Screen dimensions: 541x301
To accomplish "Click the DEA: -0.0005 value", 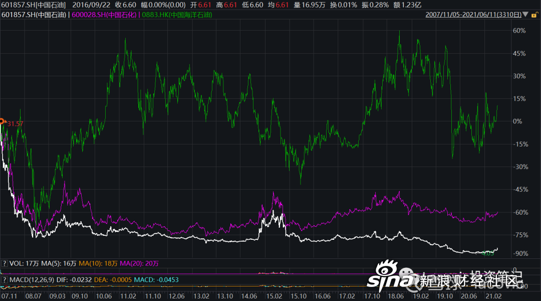I will (x=113, y=279).
